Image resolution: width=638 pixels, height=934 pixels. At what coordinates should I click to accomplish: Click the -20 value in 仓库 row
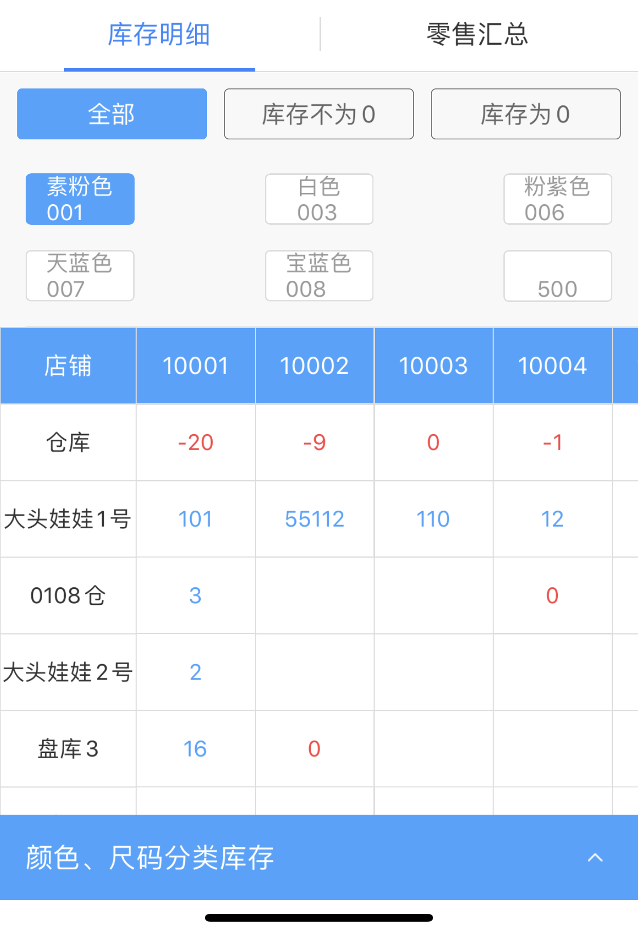[x=195, y=442]
